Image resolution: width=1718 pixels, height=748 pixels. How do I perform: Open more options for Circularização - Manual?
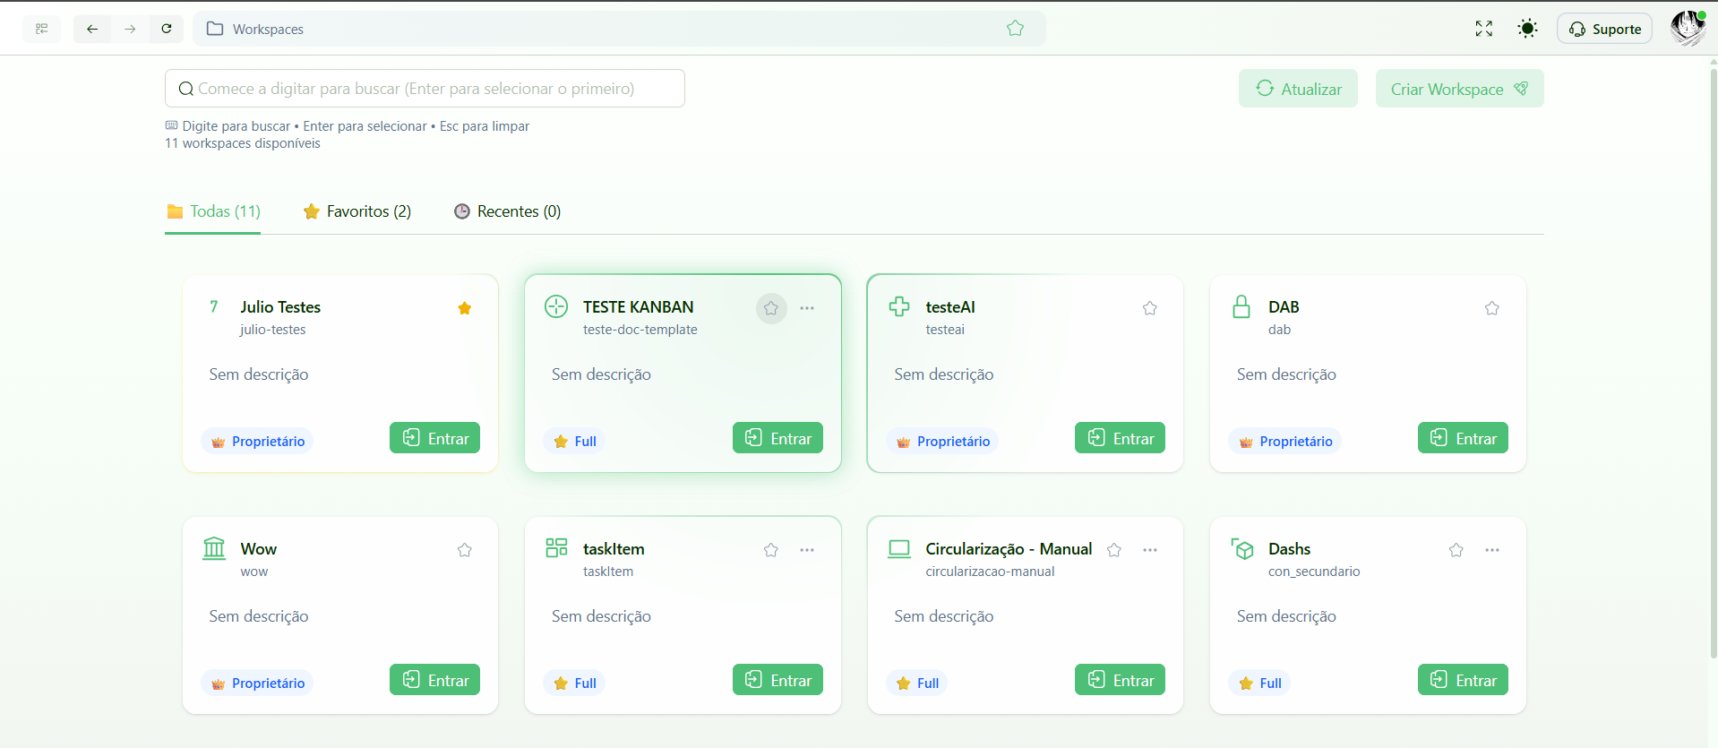tap(1149, 550)
